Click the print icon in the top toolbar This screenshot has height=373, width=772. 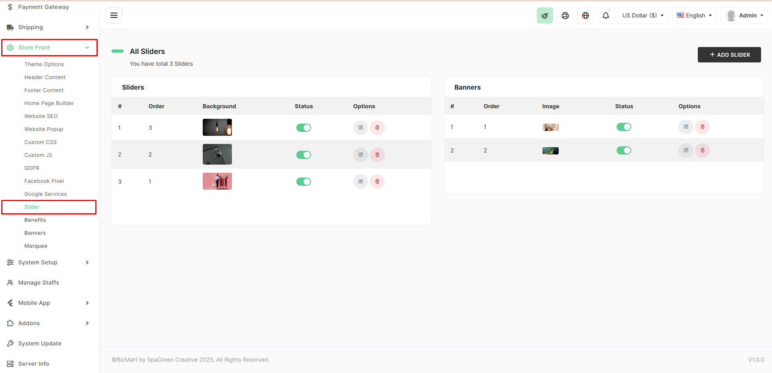click(x=565, y=15)
